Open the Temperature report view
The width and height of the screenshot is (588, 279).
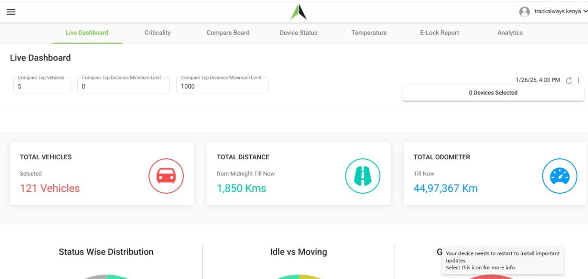click(x=369, y=33)
